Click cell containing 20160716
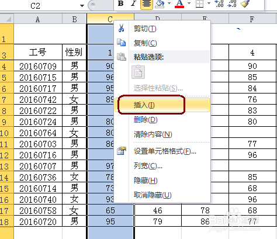This screenshot has width=277, height=239. [38, 155]
